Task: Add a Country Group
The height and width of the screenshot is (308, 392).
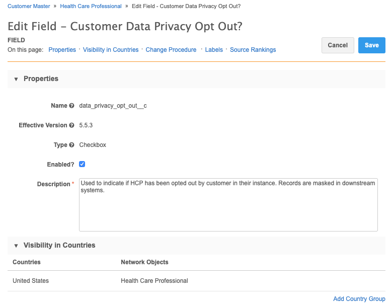Action: 359,299
